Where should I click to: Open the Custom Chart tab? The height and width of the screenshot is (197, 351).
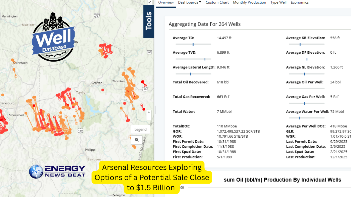[x=217, y=2]
